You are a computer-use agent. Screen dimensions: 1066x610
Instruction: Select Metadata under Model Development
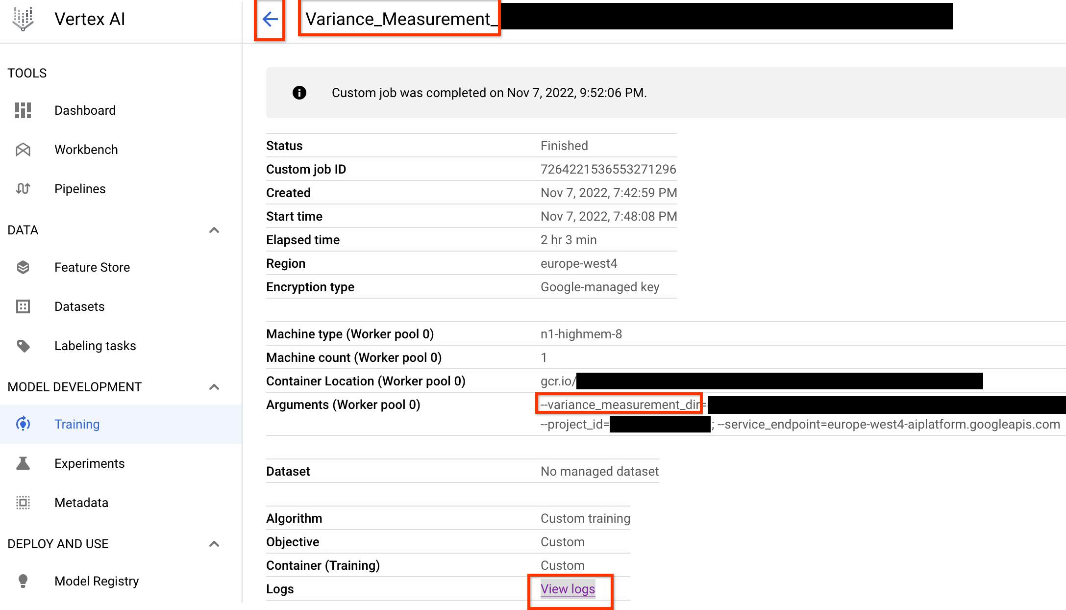pyautogui.click(x=81, y=502)
